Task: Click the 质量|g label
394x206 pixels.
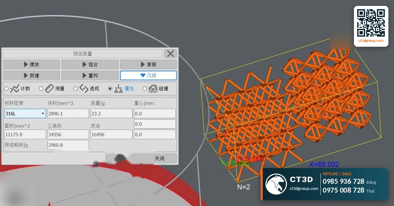Action: click(98, 103)
